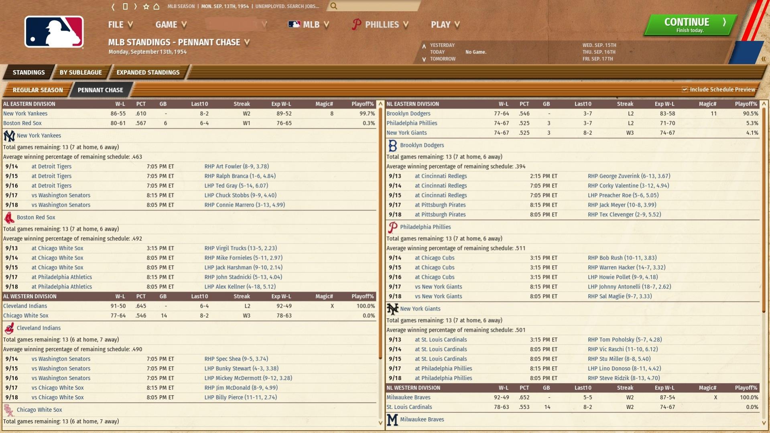
Task: Click the Brooklyn Dodgers team logo
Action: point(392,146)
